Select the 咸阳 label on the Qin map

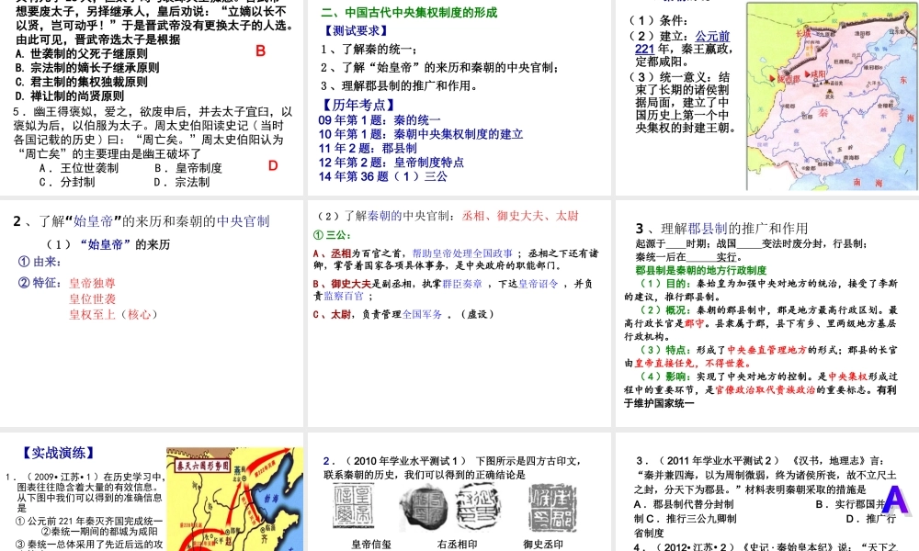coord(816,74)
